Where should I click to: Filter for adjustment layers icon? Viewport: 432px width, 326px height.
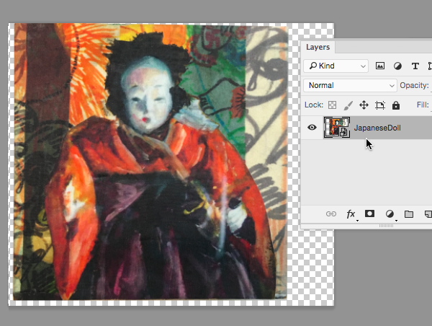tap(397, 66)
